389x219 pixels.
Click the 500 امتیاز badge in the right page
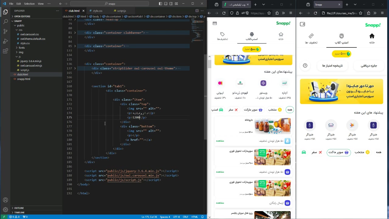point(342,54)
